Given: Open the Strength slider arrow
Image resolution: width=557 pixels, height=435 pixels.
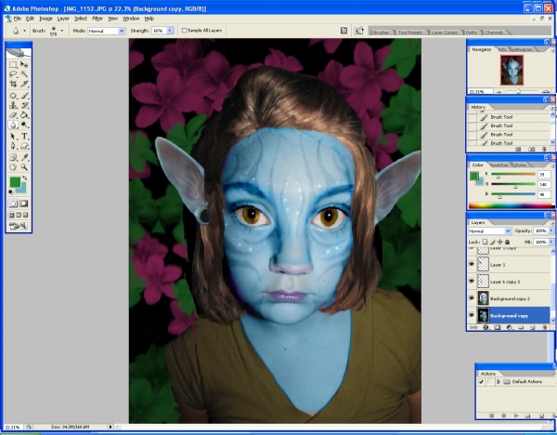Looking at the screenshot, I should click(170, 31).
